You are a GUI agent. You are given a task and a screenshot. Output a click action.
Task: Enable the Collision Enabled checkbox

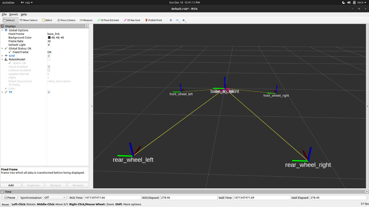(48, 70)
